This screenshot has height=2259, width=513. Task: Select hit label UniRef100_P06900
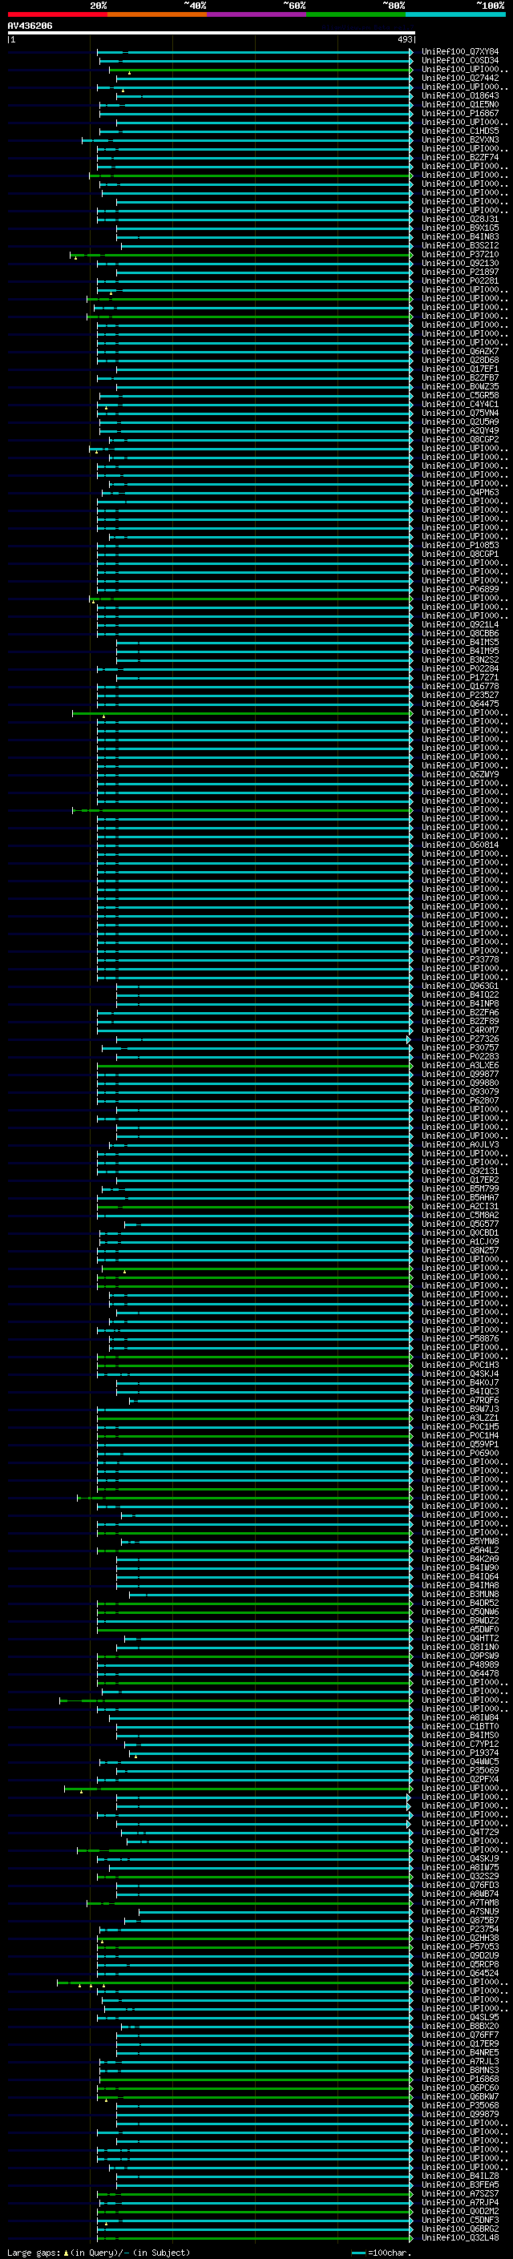pyautogui.click(x=460, y=1453)
